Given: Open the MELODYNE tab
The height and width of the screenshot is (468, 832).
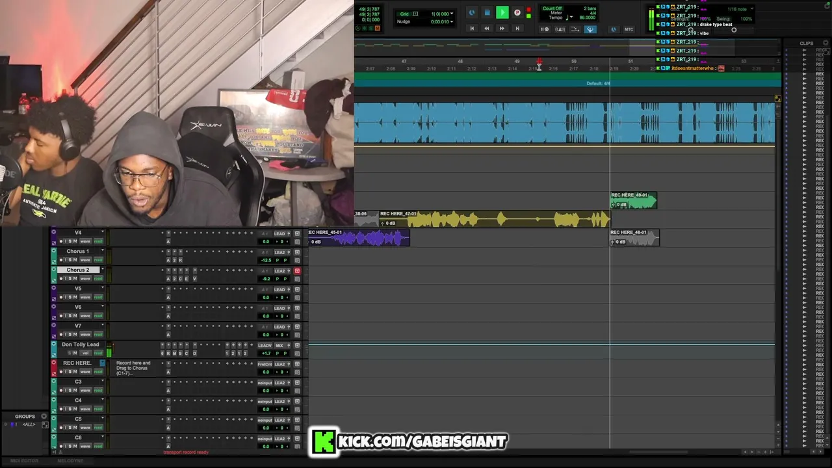Looking at the screenshot, I should [x=70, y=461].
